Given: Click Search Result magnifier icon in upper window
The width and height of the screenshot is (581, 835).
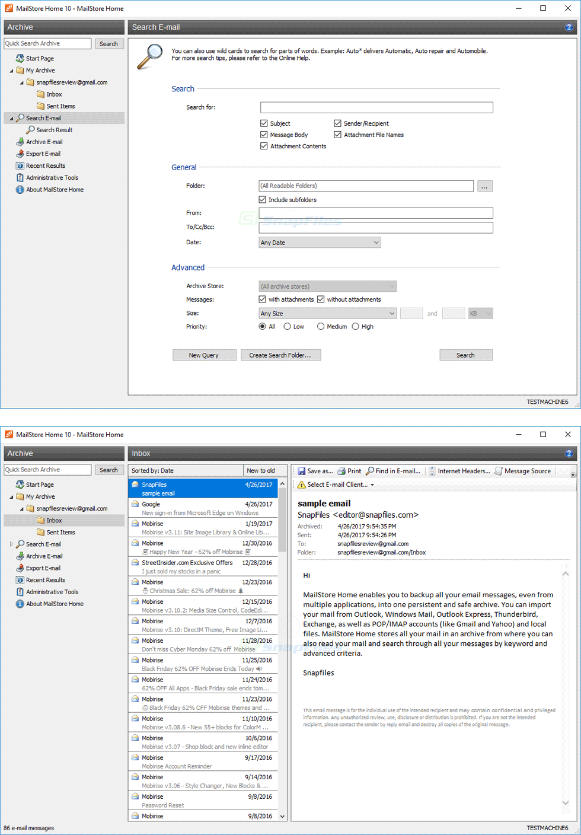Looking at the screenshot, I should (30, 130).
